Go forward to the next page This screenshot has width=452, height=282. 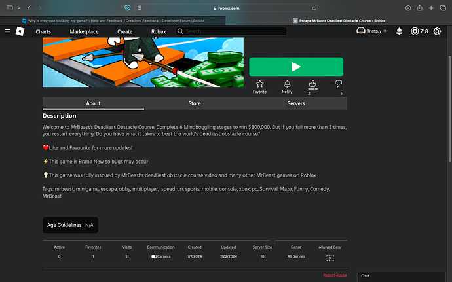point(40,8)
